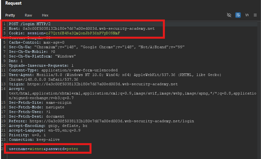
Task: Select the Pretty tab
Action: click(x=10, y=15)
